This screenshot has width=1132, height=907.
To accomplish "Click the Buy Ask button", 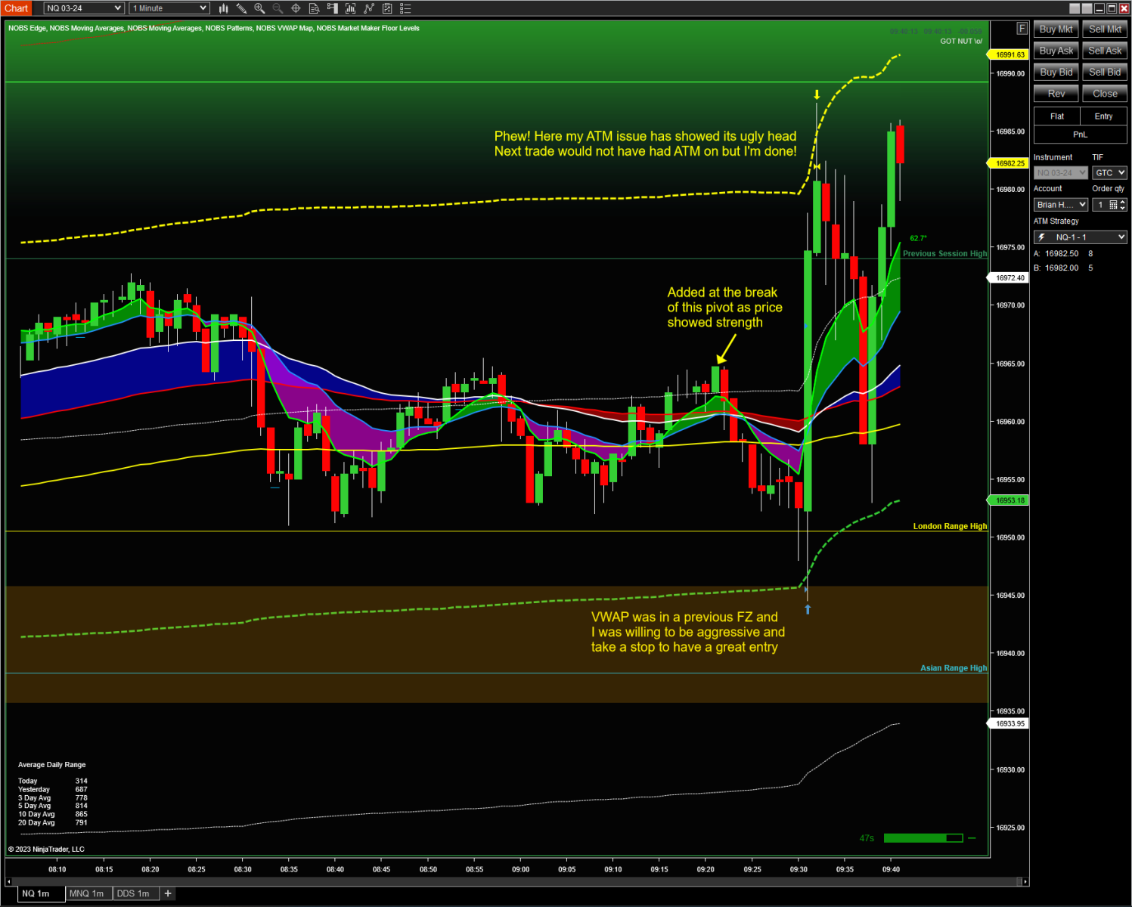I will [1056, 51].
